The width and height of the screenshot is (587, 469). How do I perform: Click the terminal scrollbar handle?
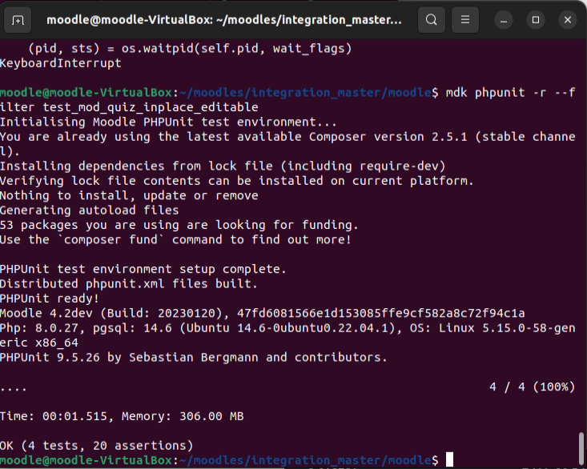[581, 448]
